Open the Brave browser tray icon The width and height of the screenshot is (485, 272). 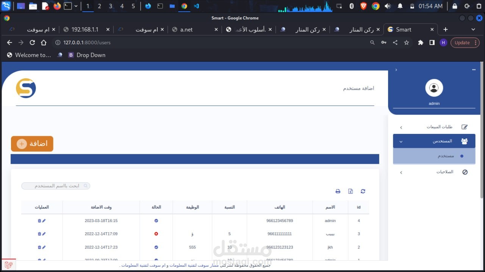point(363,6)
